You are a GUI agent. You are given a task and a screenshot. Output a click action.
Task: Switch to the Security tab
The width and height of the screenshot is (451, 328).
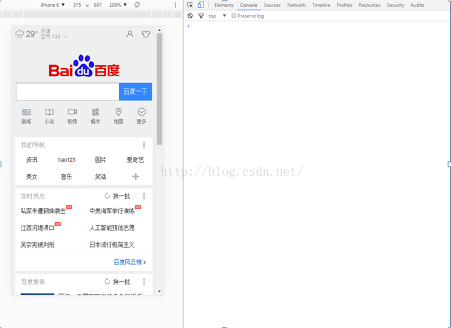click(x=395, y=5)
